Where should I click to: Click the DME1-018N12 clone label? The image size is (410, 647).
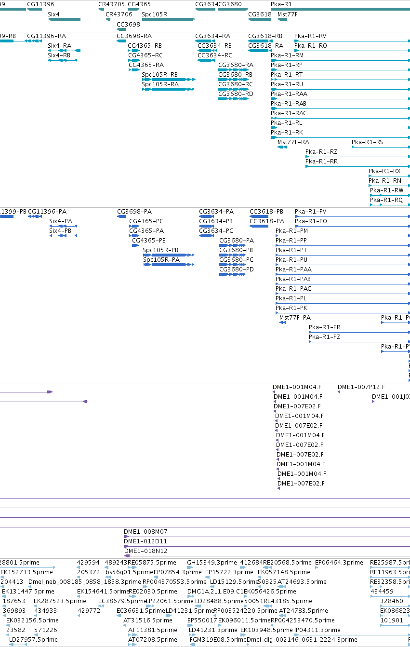[x=146, y=551]
